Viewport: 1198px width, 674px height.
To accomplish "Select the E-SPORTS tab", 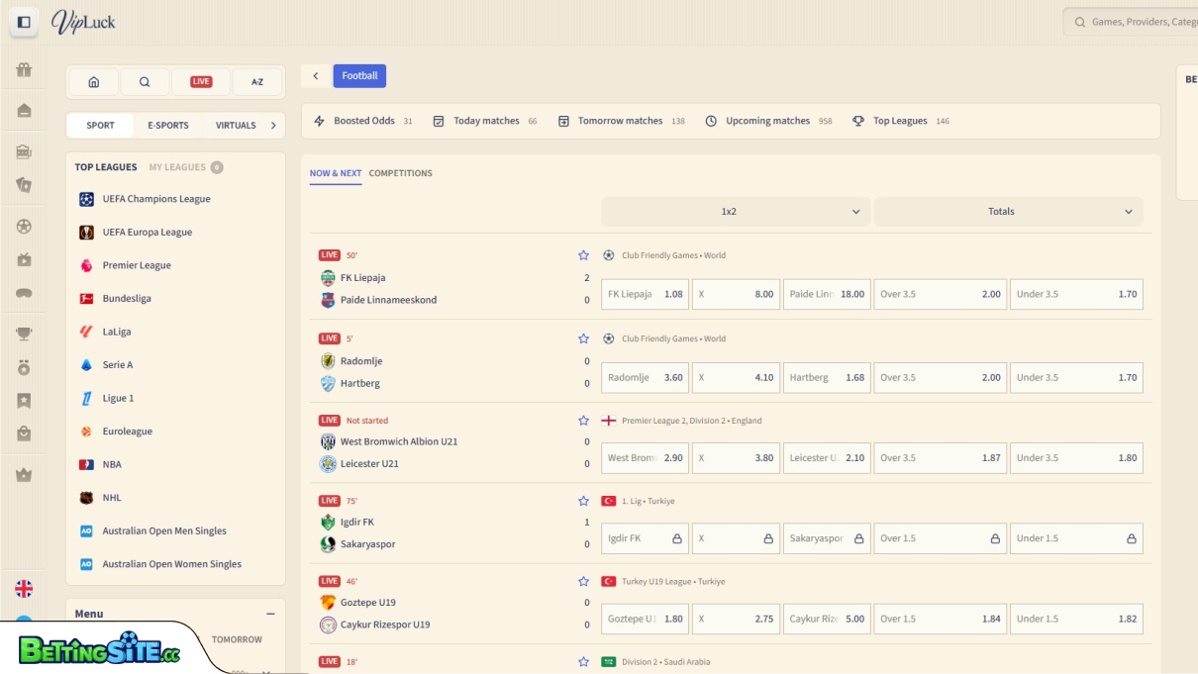I will [x=167, y=125].
